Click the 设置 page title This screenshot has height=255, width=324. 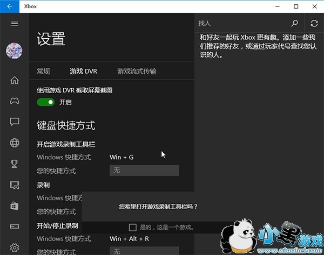pyautogui.click(x=51, y=39)
